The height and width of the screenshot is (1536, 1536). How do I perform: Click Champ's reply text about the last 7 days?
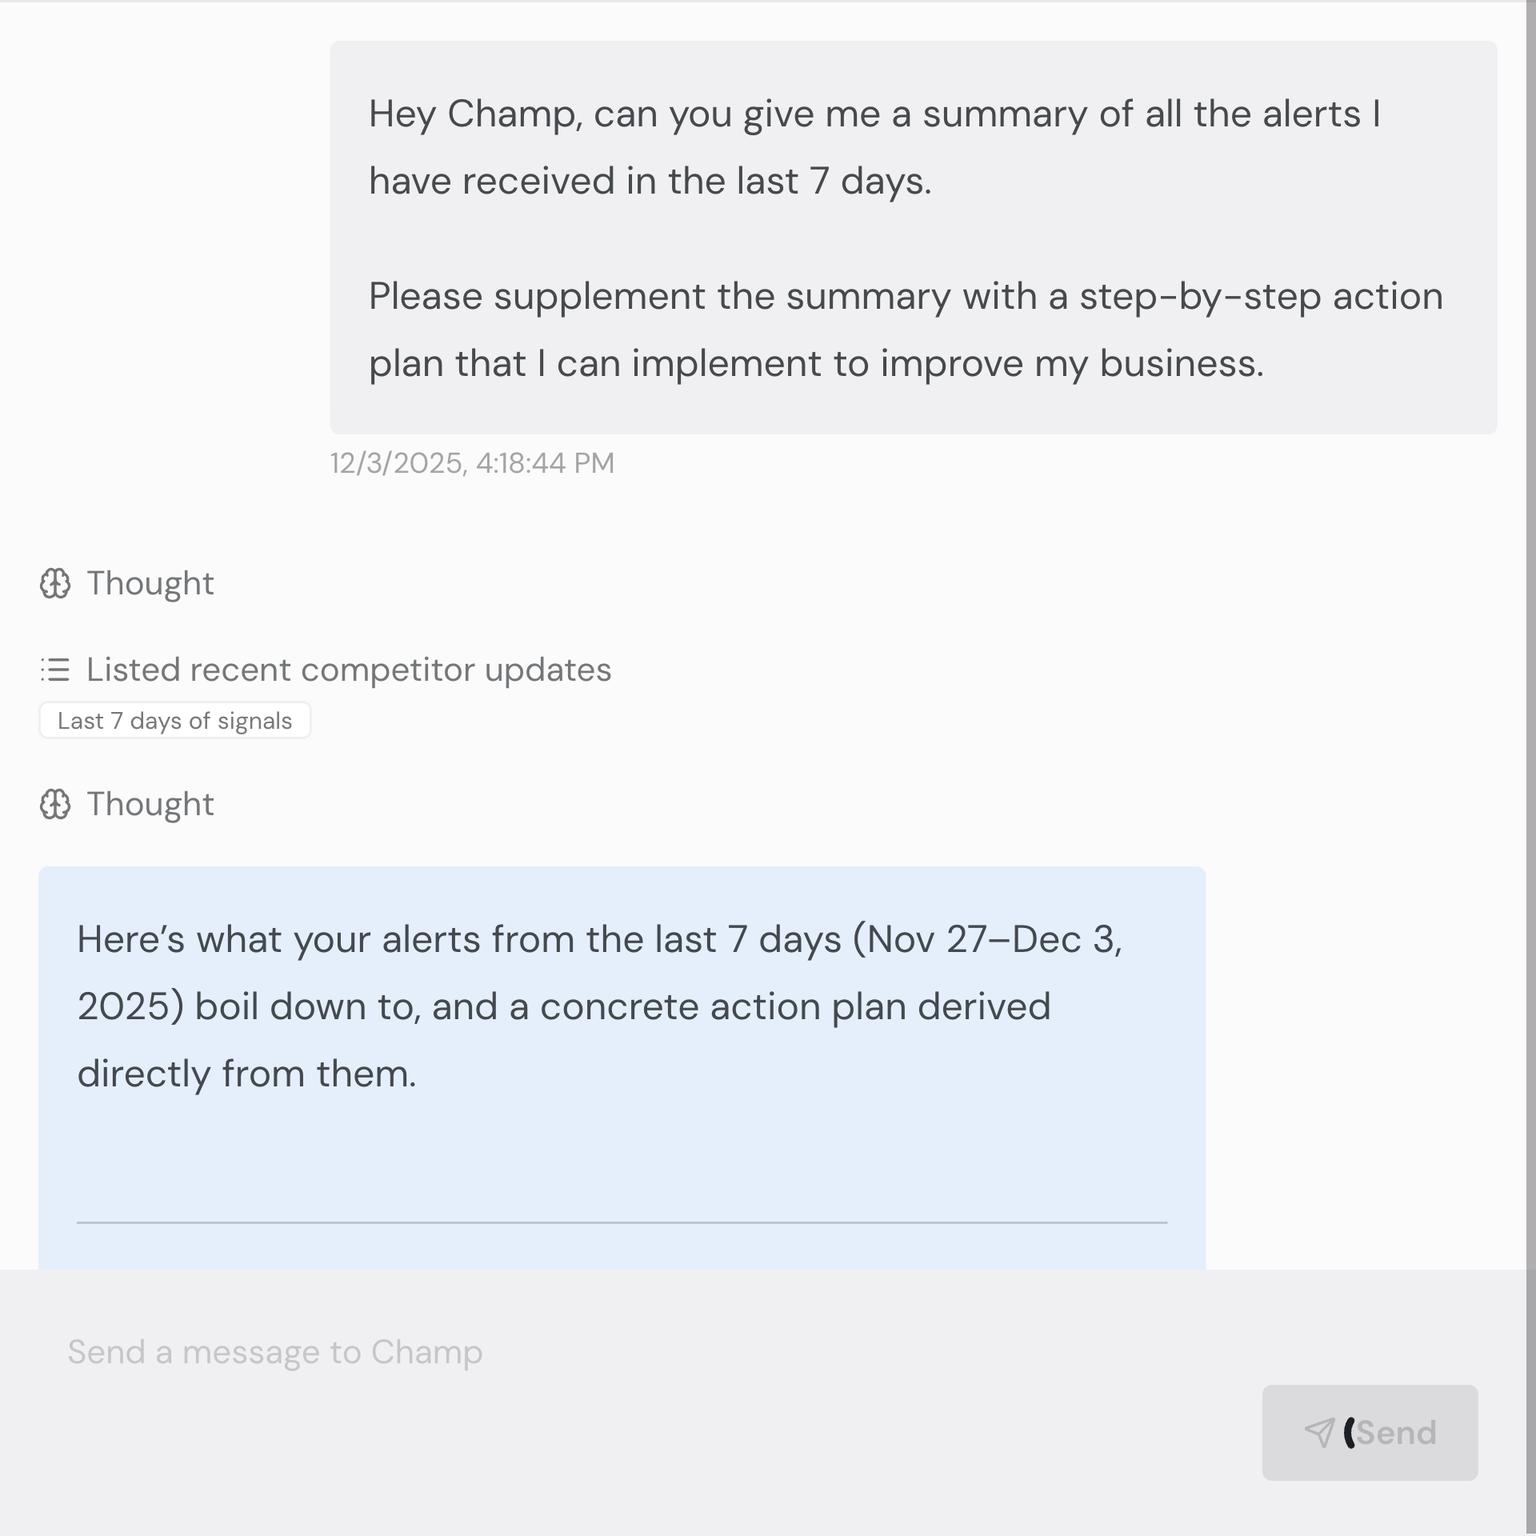pos(600,1006)
